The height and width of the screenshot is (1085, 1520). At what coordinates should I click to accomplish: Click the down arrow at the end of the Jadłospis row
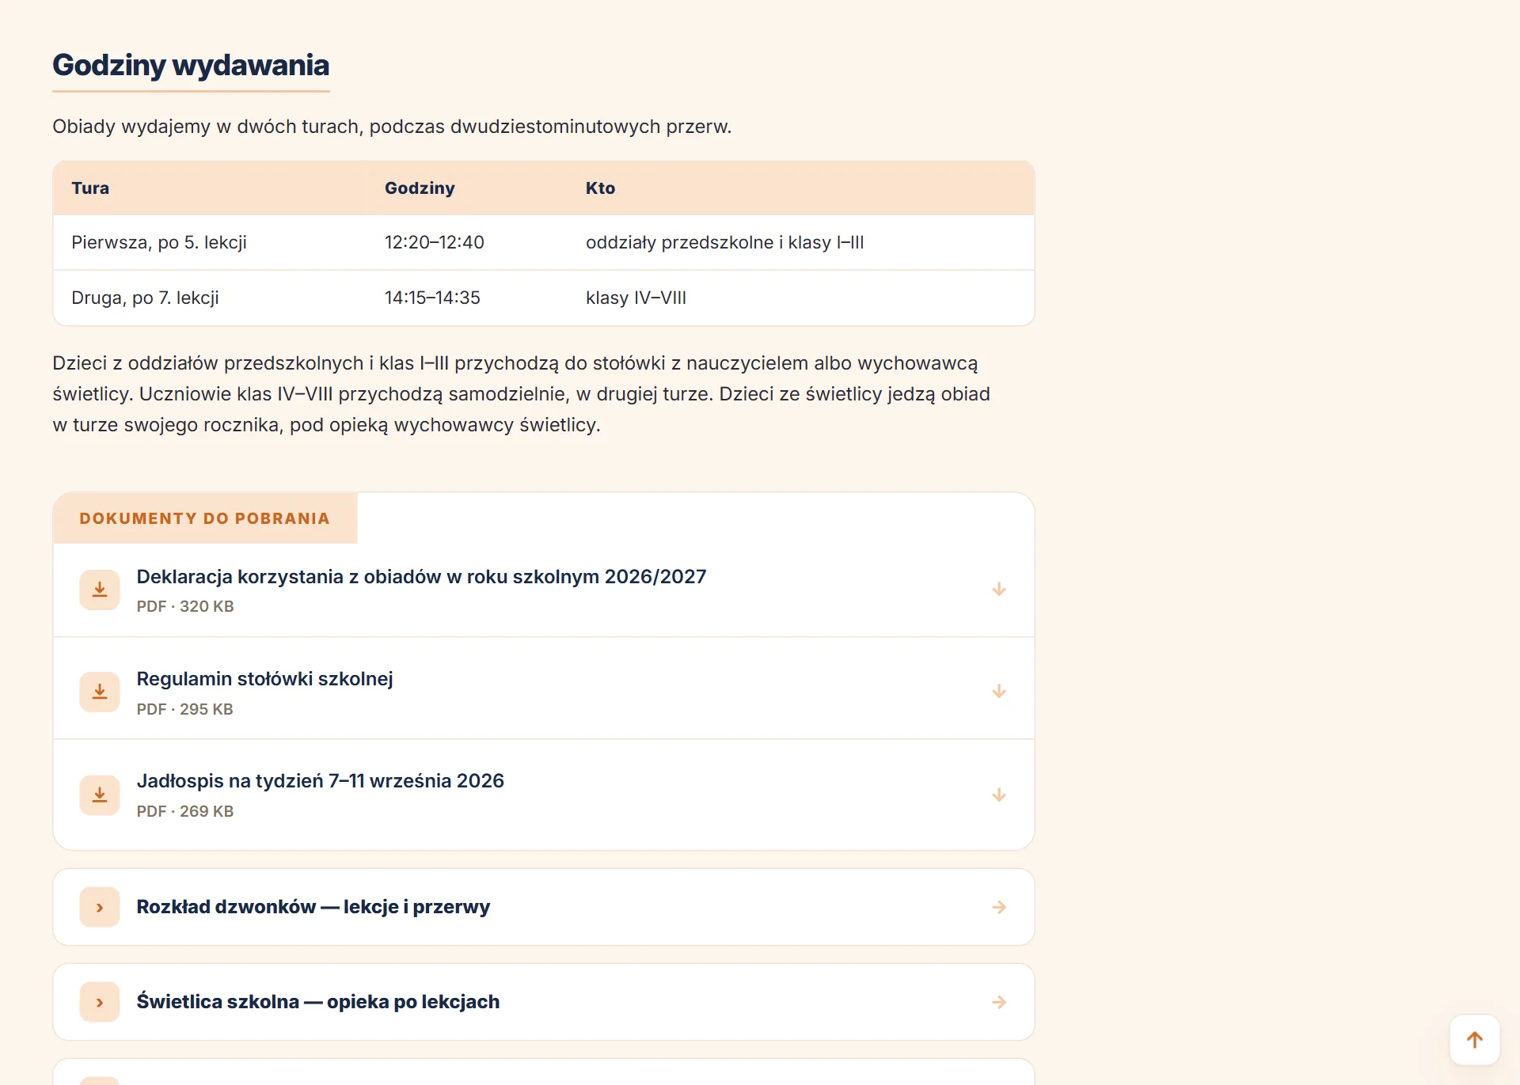[999, 795]
